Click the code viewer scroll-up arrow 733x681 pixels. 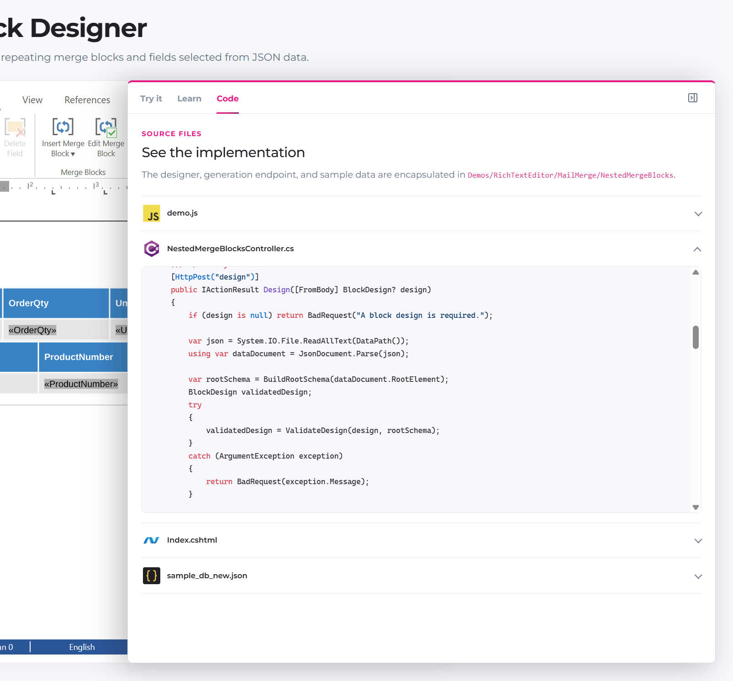[696, 272]
